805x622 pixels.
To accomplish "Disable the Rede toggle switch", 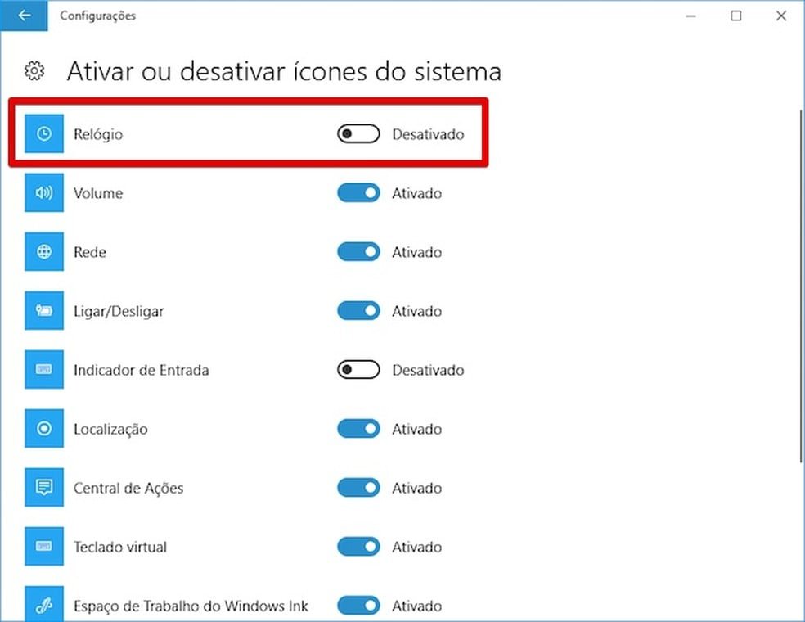I will [x=358, y=252].
